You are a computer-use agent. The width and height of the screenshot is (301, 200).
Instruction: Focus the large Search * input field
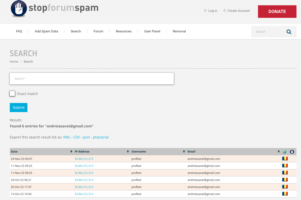click(92, 79)
